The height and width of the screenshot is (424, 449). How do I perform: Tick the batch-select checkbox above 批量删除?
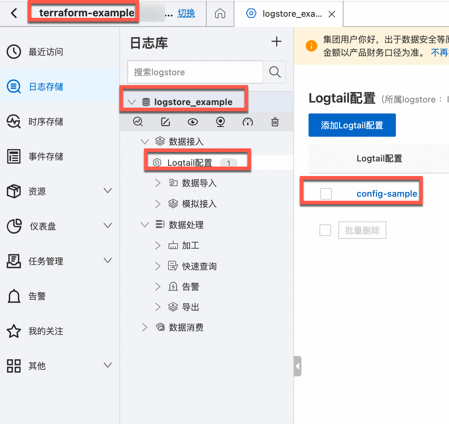click(325, 230)
